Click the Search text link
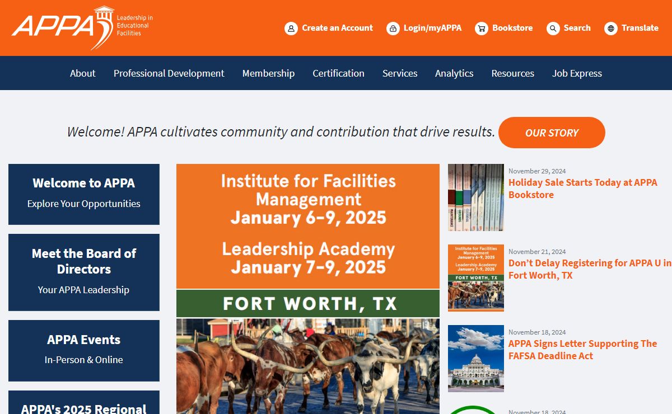Viewport: 672px width, 414px height. pyautogui.click(x=577, y=28)
